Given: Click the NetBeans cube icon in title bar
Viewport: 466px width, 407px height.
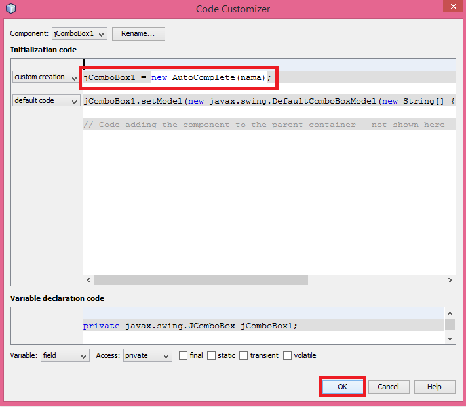Looking at the screenshot, I should 10,9.
